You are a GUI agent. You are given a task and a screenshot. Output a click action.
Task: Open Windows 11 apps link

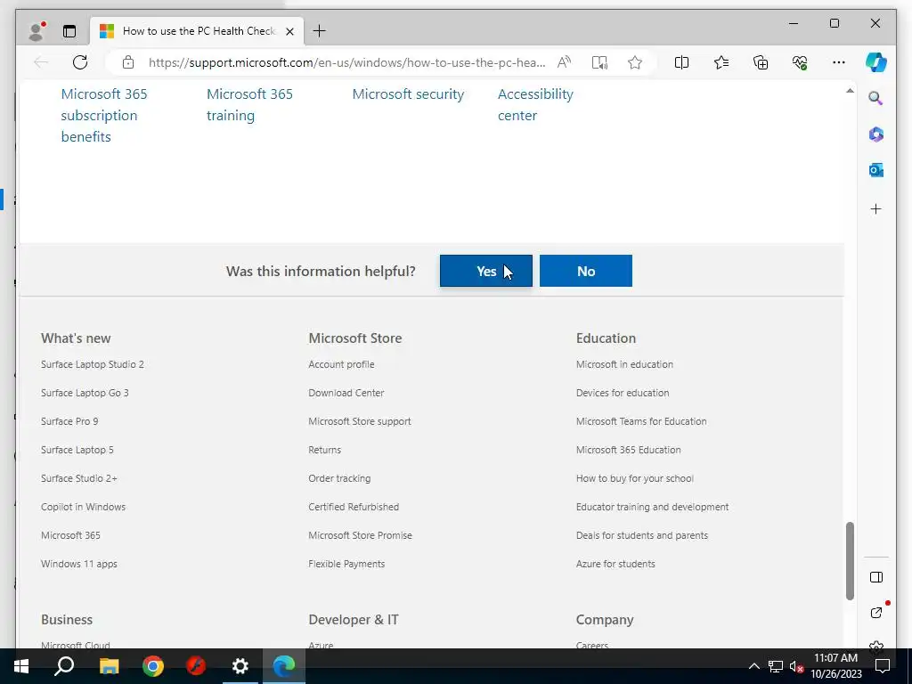pos(79,564)
